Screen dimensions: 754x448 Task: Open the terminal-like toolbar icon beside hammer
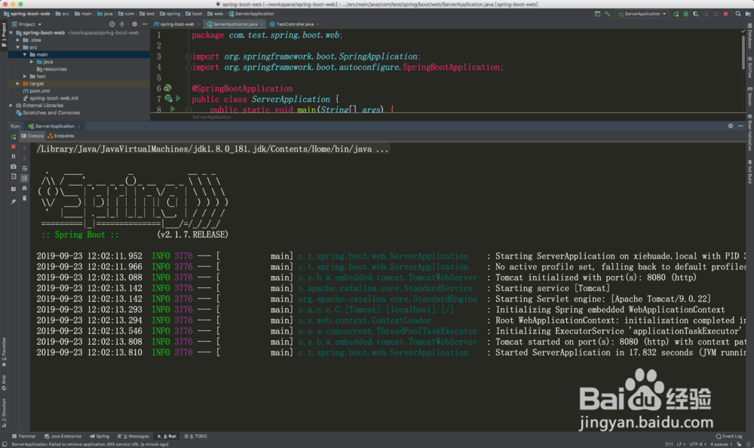tap(597, 14)
